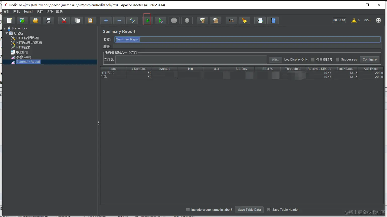Check Include group name in label
This screenshot has height=217, width=387.
pyautogui.click(x=188, y=210)
